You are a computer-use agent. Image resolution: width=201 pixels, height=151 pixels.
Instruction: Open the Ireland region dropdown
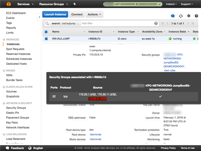171,4
